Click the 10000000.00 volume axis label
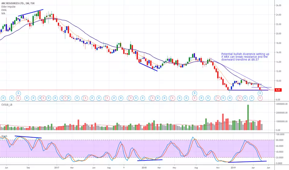This screenshot has height=170, width=289. tap(282, 121)
